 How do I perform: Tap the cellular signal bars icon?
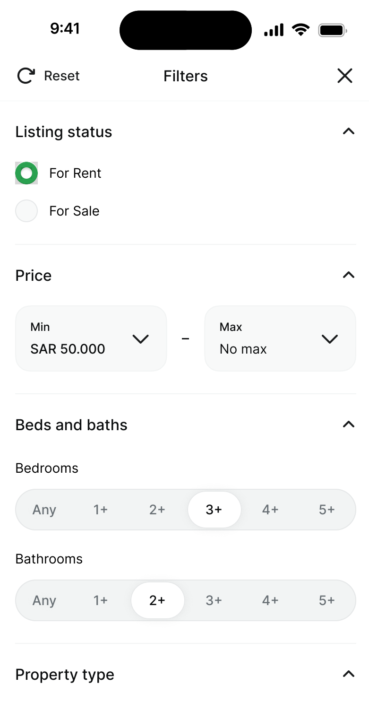274,30
